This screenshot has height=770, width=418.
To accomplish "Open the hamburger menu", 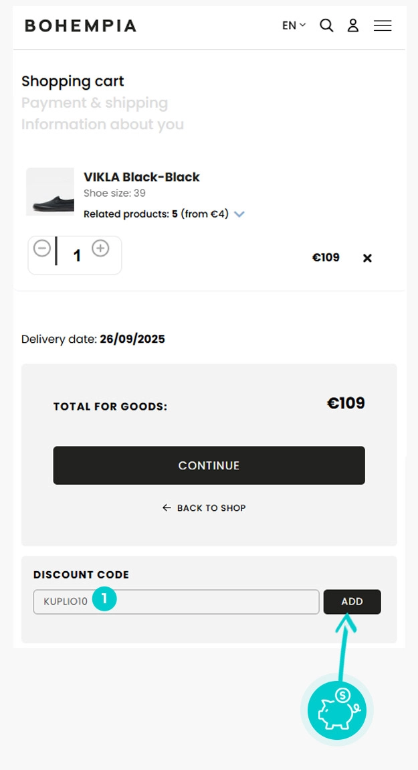I will 383,25.
